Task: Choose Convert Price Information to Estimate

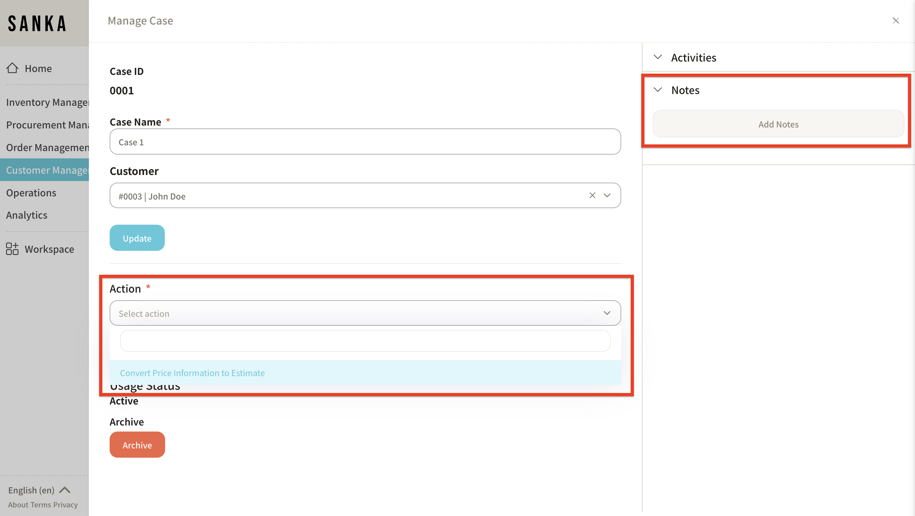Action: tap(192, 373)
